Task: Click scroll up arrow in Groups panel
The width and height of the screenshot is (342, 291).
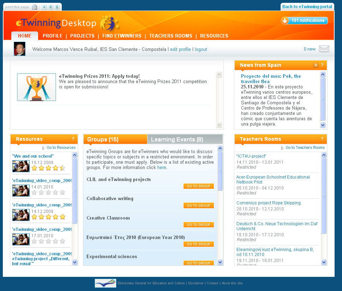Action: click(220, 149)
